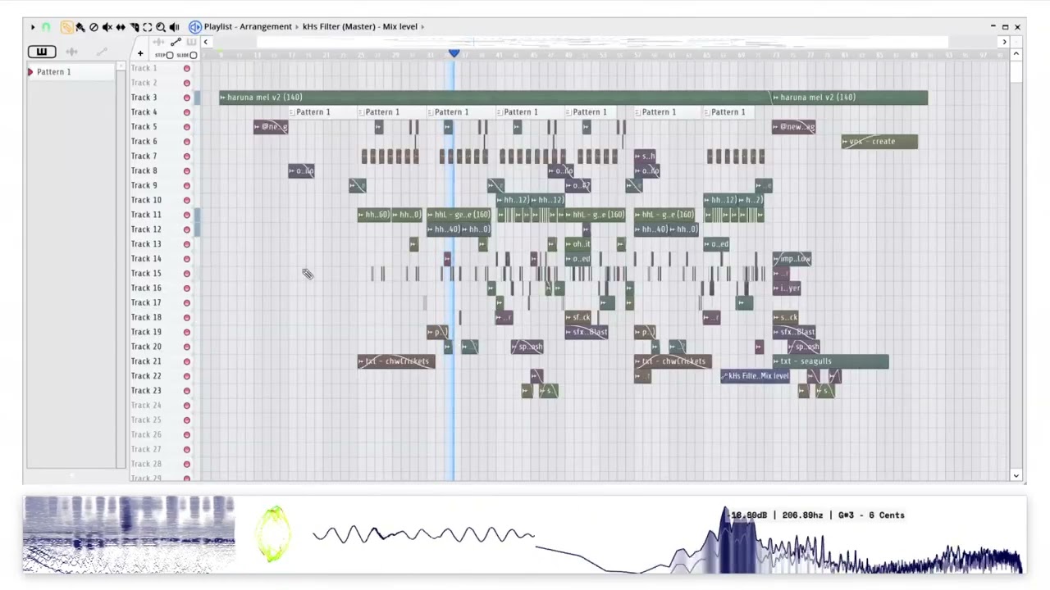Show audio clips in picker panel
The height and width of the screenshot is (590, 1050).
click(x=71, y=52)
